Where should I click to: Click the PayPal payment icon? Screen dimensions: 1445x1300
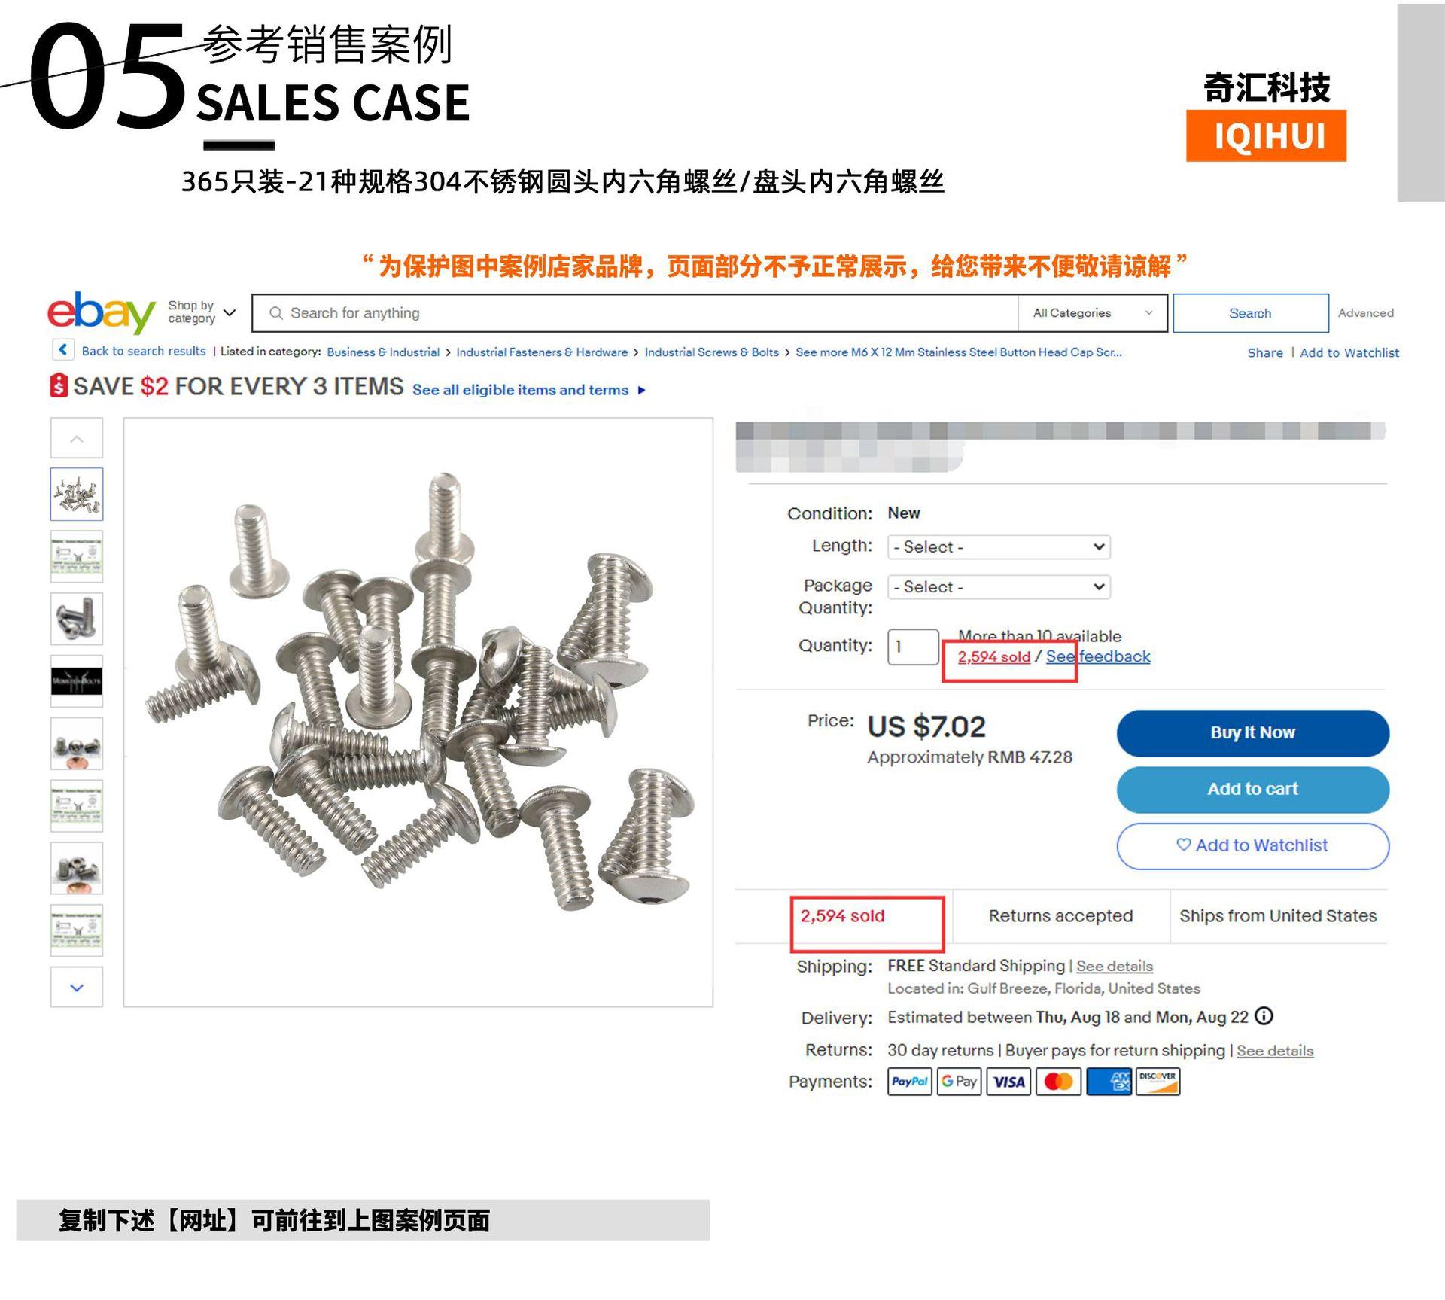click(x=909, y=1082)
